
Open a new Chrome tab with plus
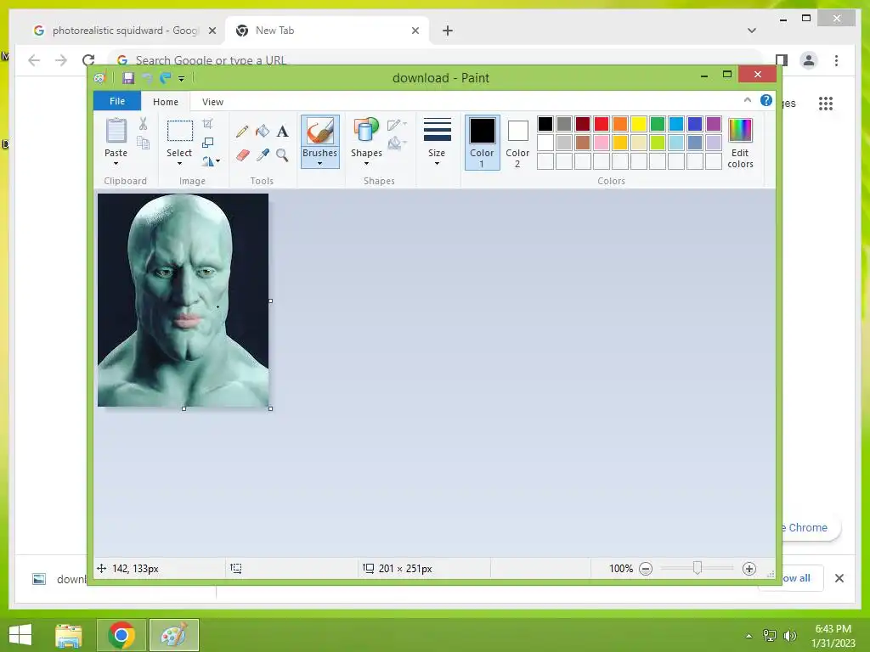[448, 31]
